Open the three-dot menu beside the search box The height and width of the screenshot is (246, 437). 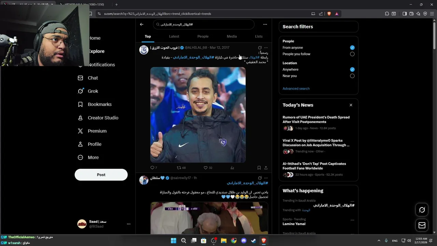click(x=265, y=24)
